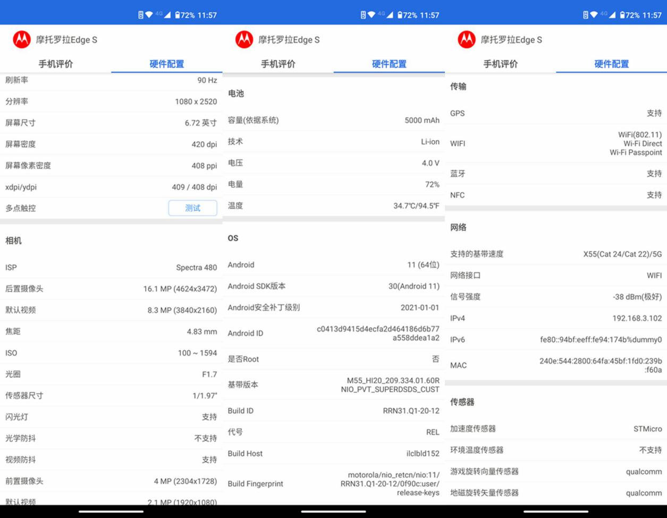Select the Android 11 (64位) row
Screen dimensions: 667x518
[334, 265]
